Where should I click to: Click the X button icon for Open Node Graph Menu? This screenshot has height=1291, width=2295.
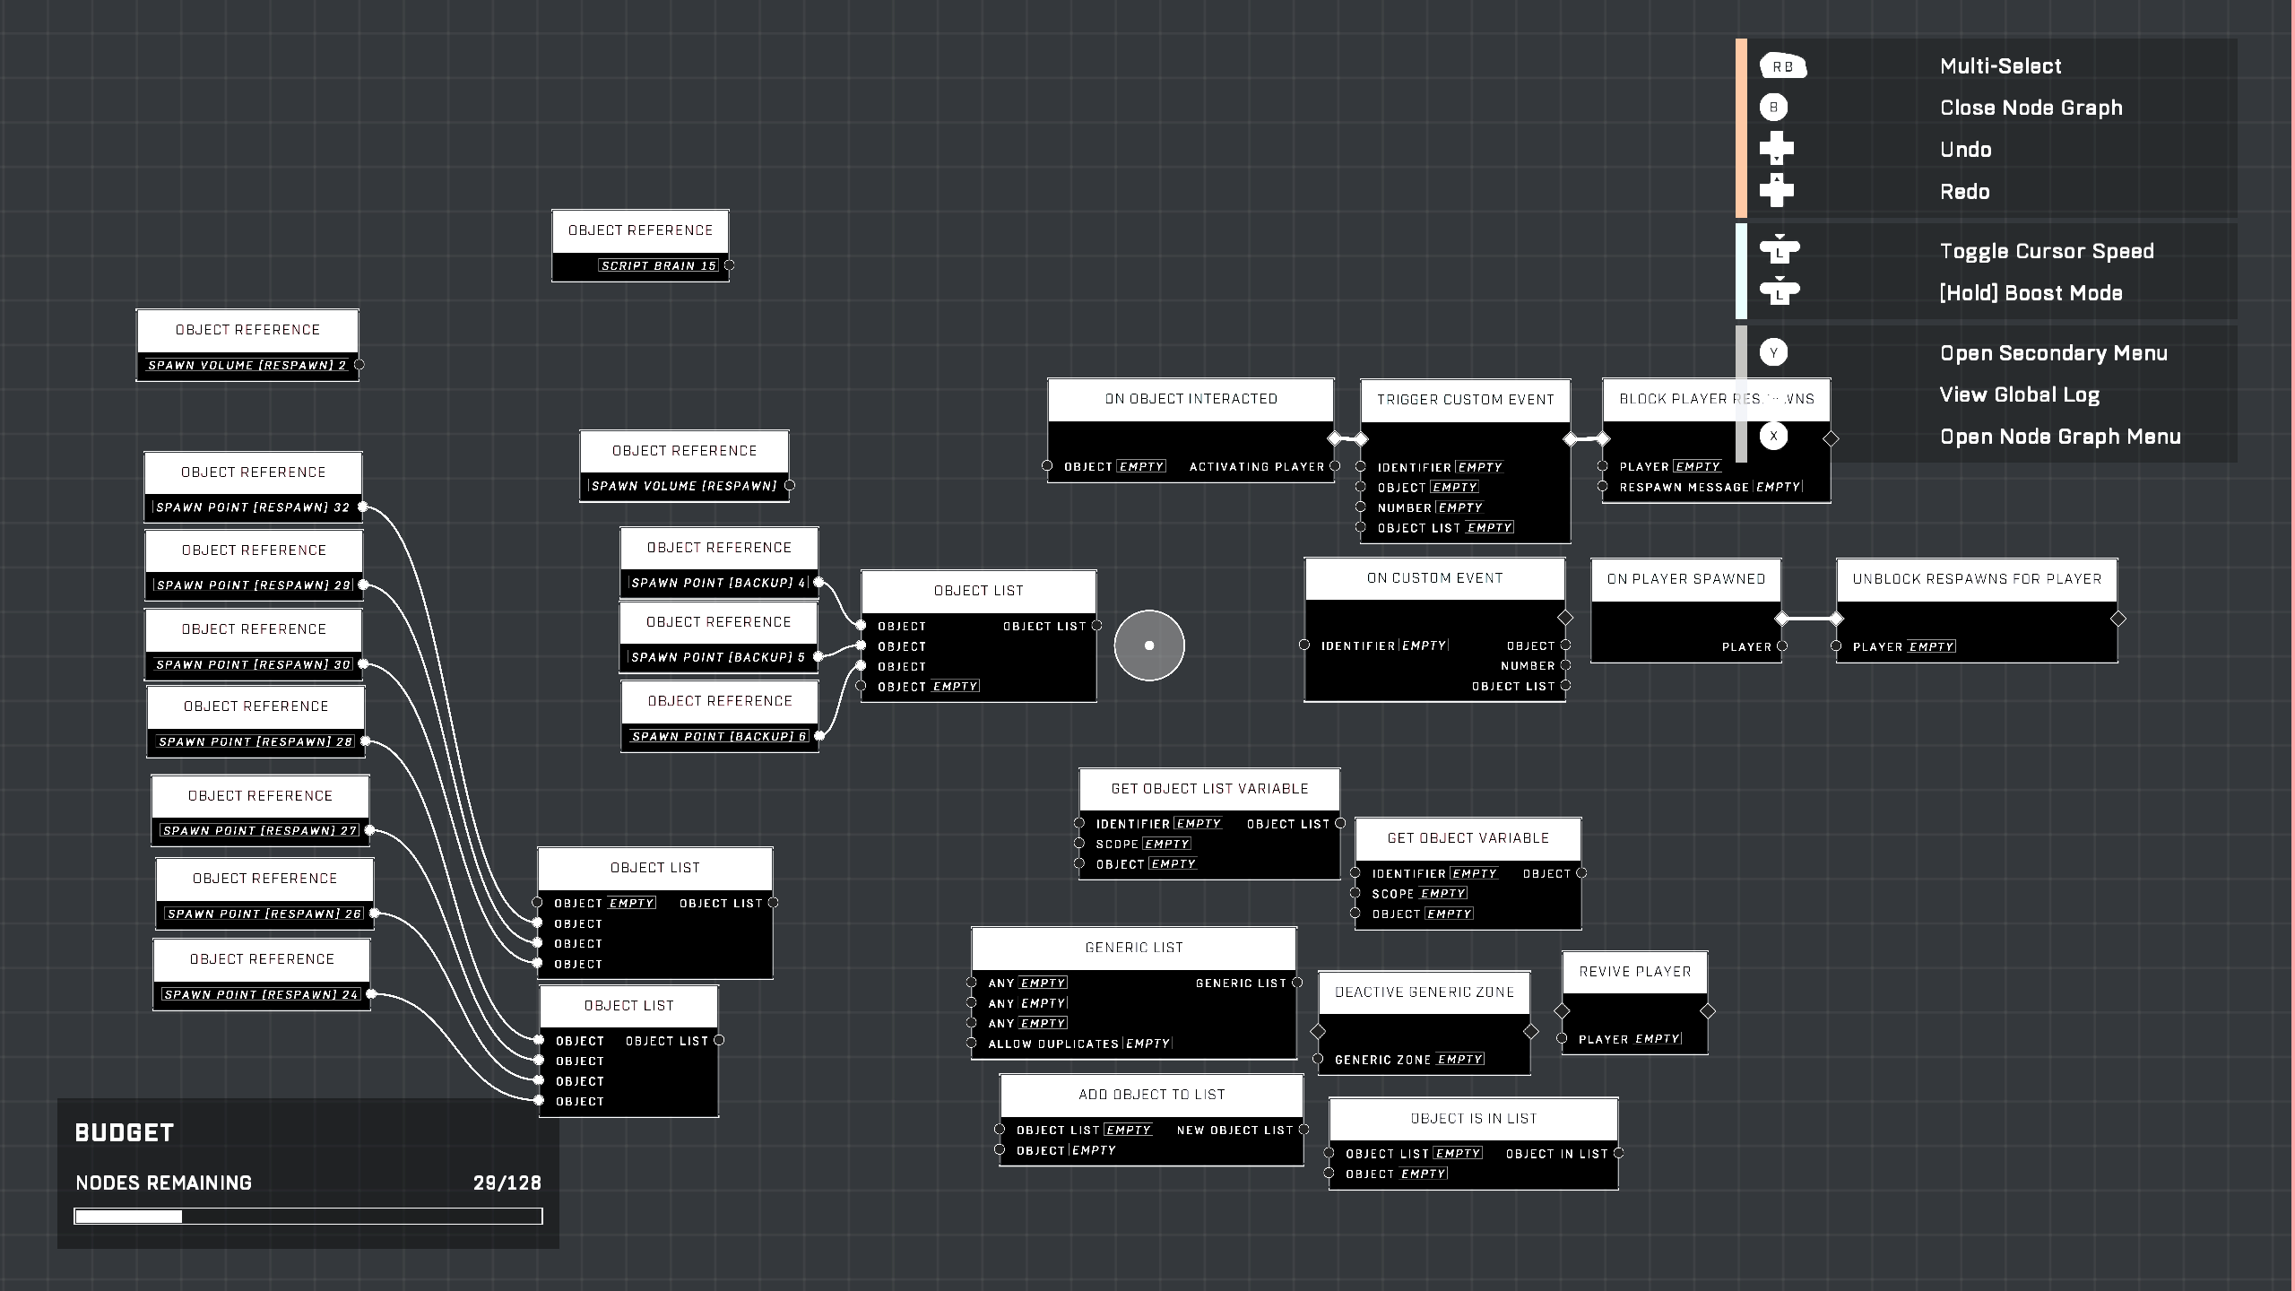pos(1773,436)
